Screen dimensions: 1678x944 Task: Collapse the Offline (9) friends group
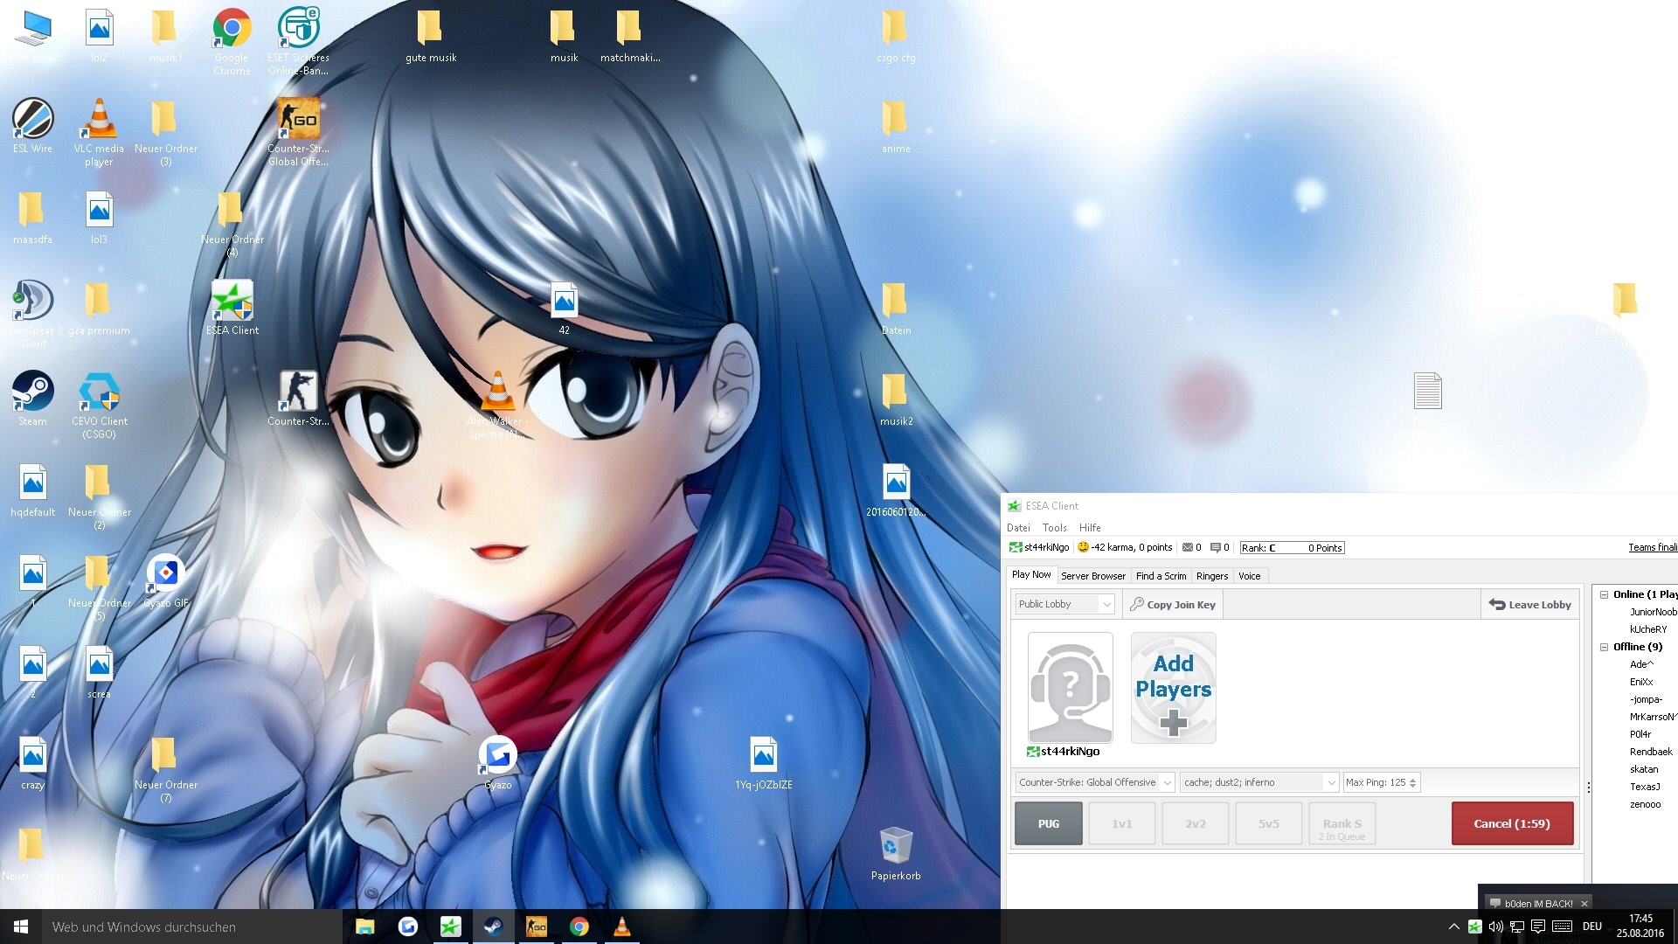pyautogui.click(x=1604, y=647)
